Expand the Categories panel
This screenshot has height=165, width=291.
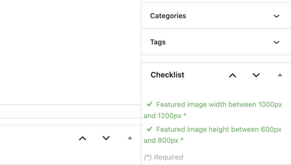pyautogui.click(x=276, y=16)
